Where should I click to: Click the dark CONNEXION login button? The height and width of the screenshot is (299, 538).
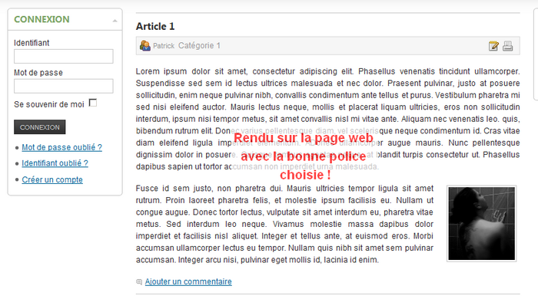(40, 127)
